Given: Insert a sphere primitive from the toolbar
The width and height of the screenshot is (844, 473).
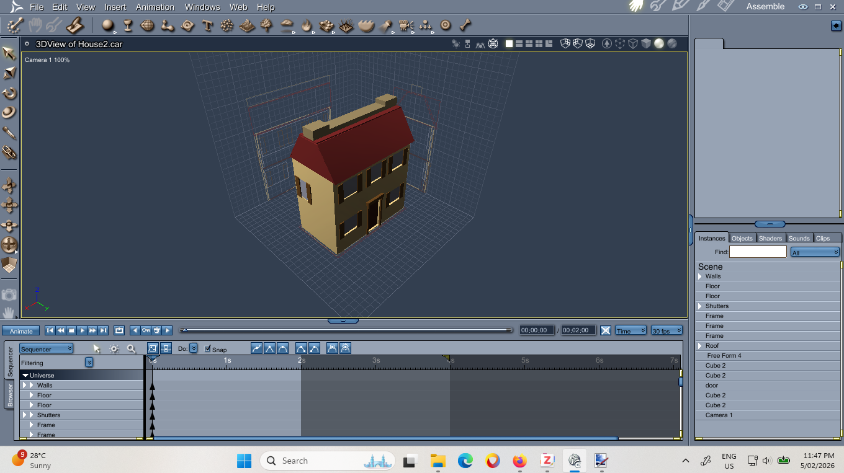Looking at the screenshot, I should coord(108,25).
